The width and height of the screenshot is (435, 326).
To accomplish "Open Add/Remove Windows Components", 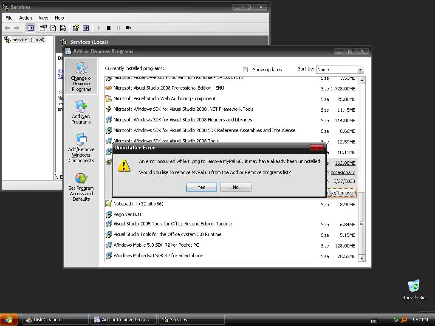I will coord(81,148).
